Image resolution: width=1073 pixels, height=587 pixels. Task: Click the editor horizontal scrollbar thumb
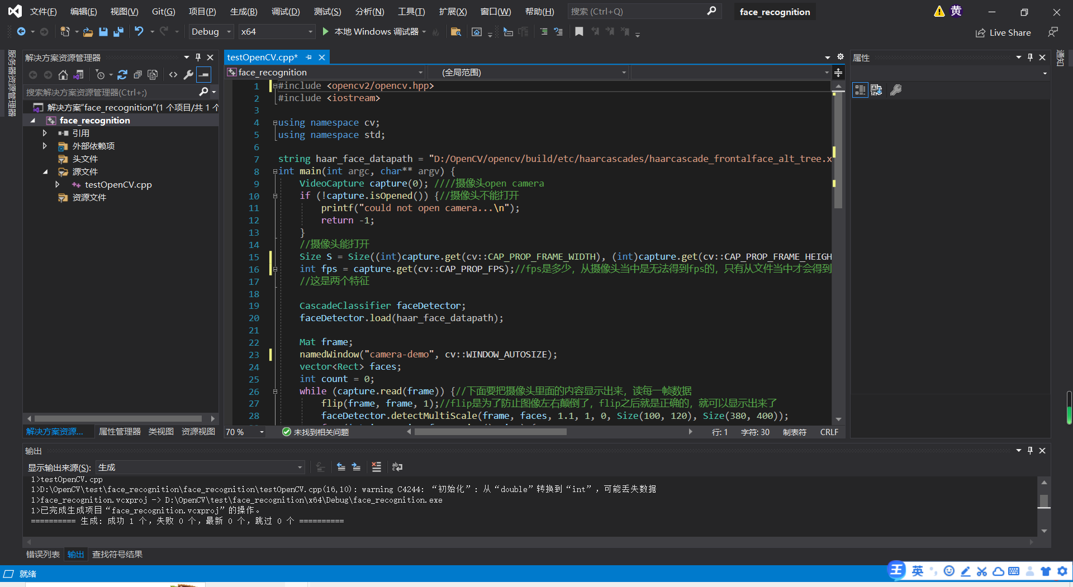(x=490, y=432)
